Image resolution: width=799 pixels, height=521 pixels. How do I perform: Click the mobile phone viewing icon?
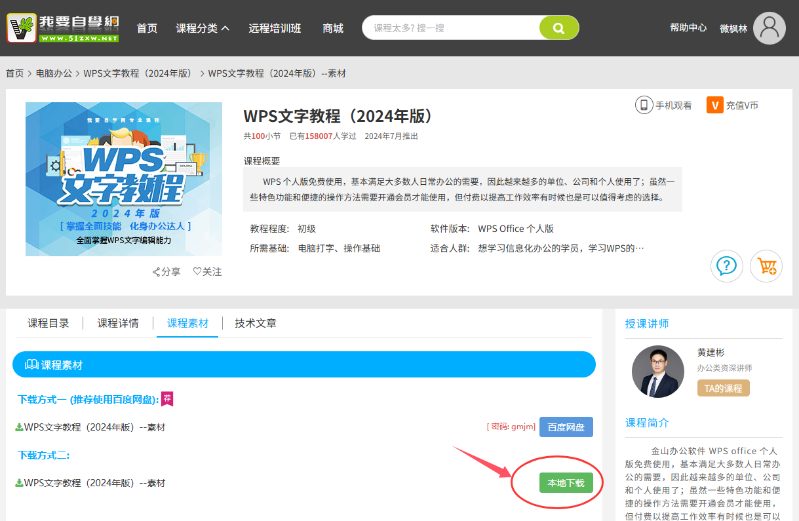(x=644, y=105)
